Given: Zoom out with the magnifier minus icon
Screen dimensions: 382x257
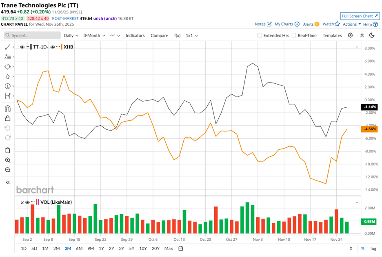Looking at the screenshot, I should point(8,170).
